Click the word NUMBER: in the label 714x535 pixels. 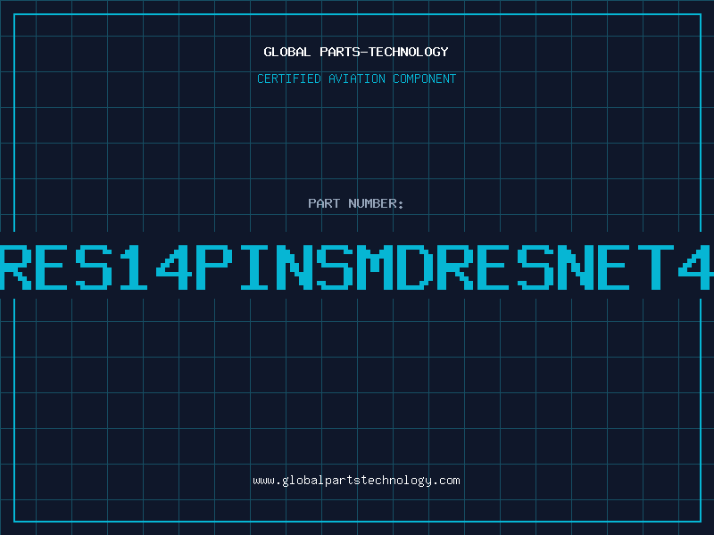click(376, 203)
